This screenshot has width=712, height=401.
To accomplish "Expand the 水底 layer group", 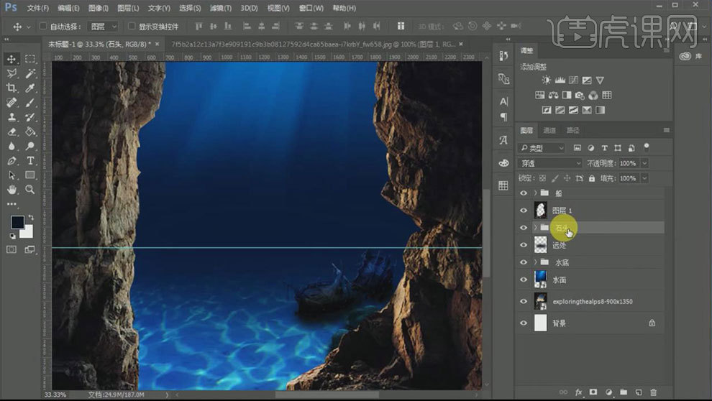I will (535, 263).
